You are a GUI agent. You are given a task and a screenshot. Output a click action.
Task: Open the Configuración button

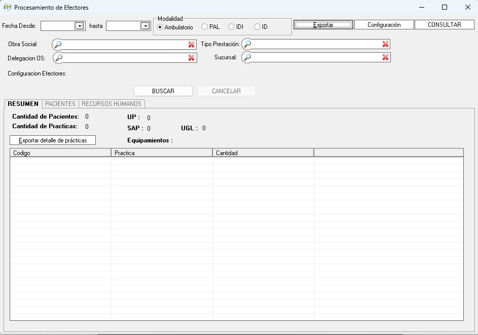[384, 25]
